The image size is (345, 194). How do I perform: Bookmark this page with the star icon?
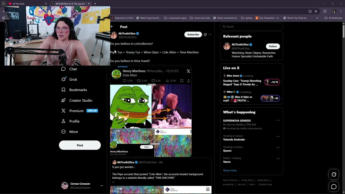tap(316, 11)
